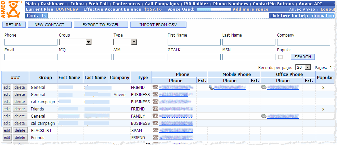The image size is (337, 145).
Task: Go to page 1 of results
Action: [x=331, y=68]
